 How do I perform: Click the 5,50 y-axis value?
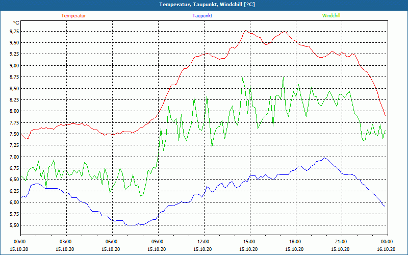pyautogui.click(x=14, y=225)
